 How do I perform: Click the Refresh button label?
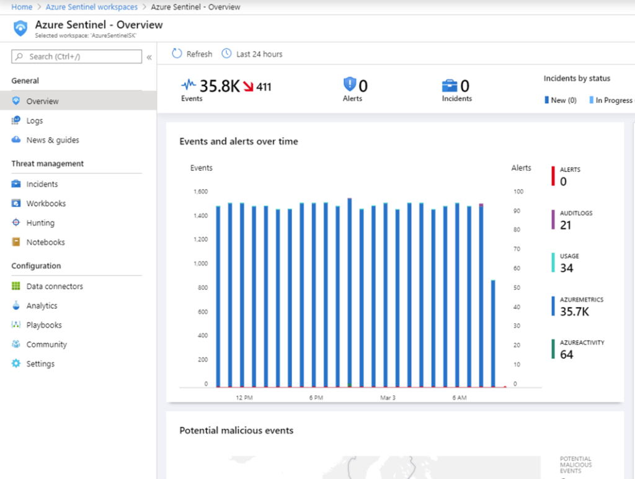coord(199,54)
